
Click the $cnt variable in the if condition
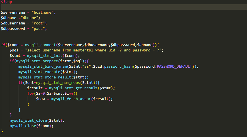pos(29,83)
